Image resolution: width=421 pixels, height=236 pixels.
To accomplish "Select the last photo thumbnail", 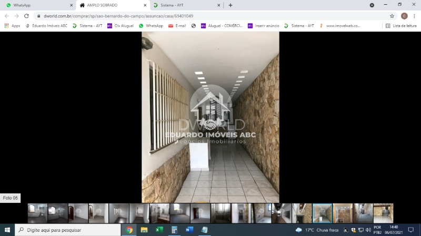I will click(x=384, y=213).
